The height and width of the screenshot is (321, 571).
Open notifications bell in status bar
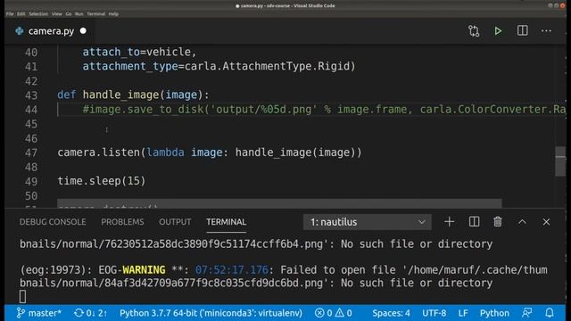coord(550,313)
